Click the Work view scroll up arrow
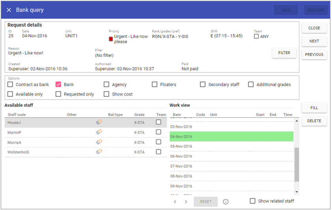 tap(297, 121)
